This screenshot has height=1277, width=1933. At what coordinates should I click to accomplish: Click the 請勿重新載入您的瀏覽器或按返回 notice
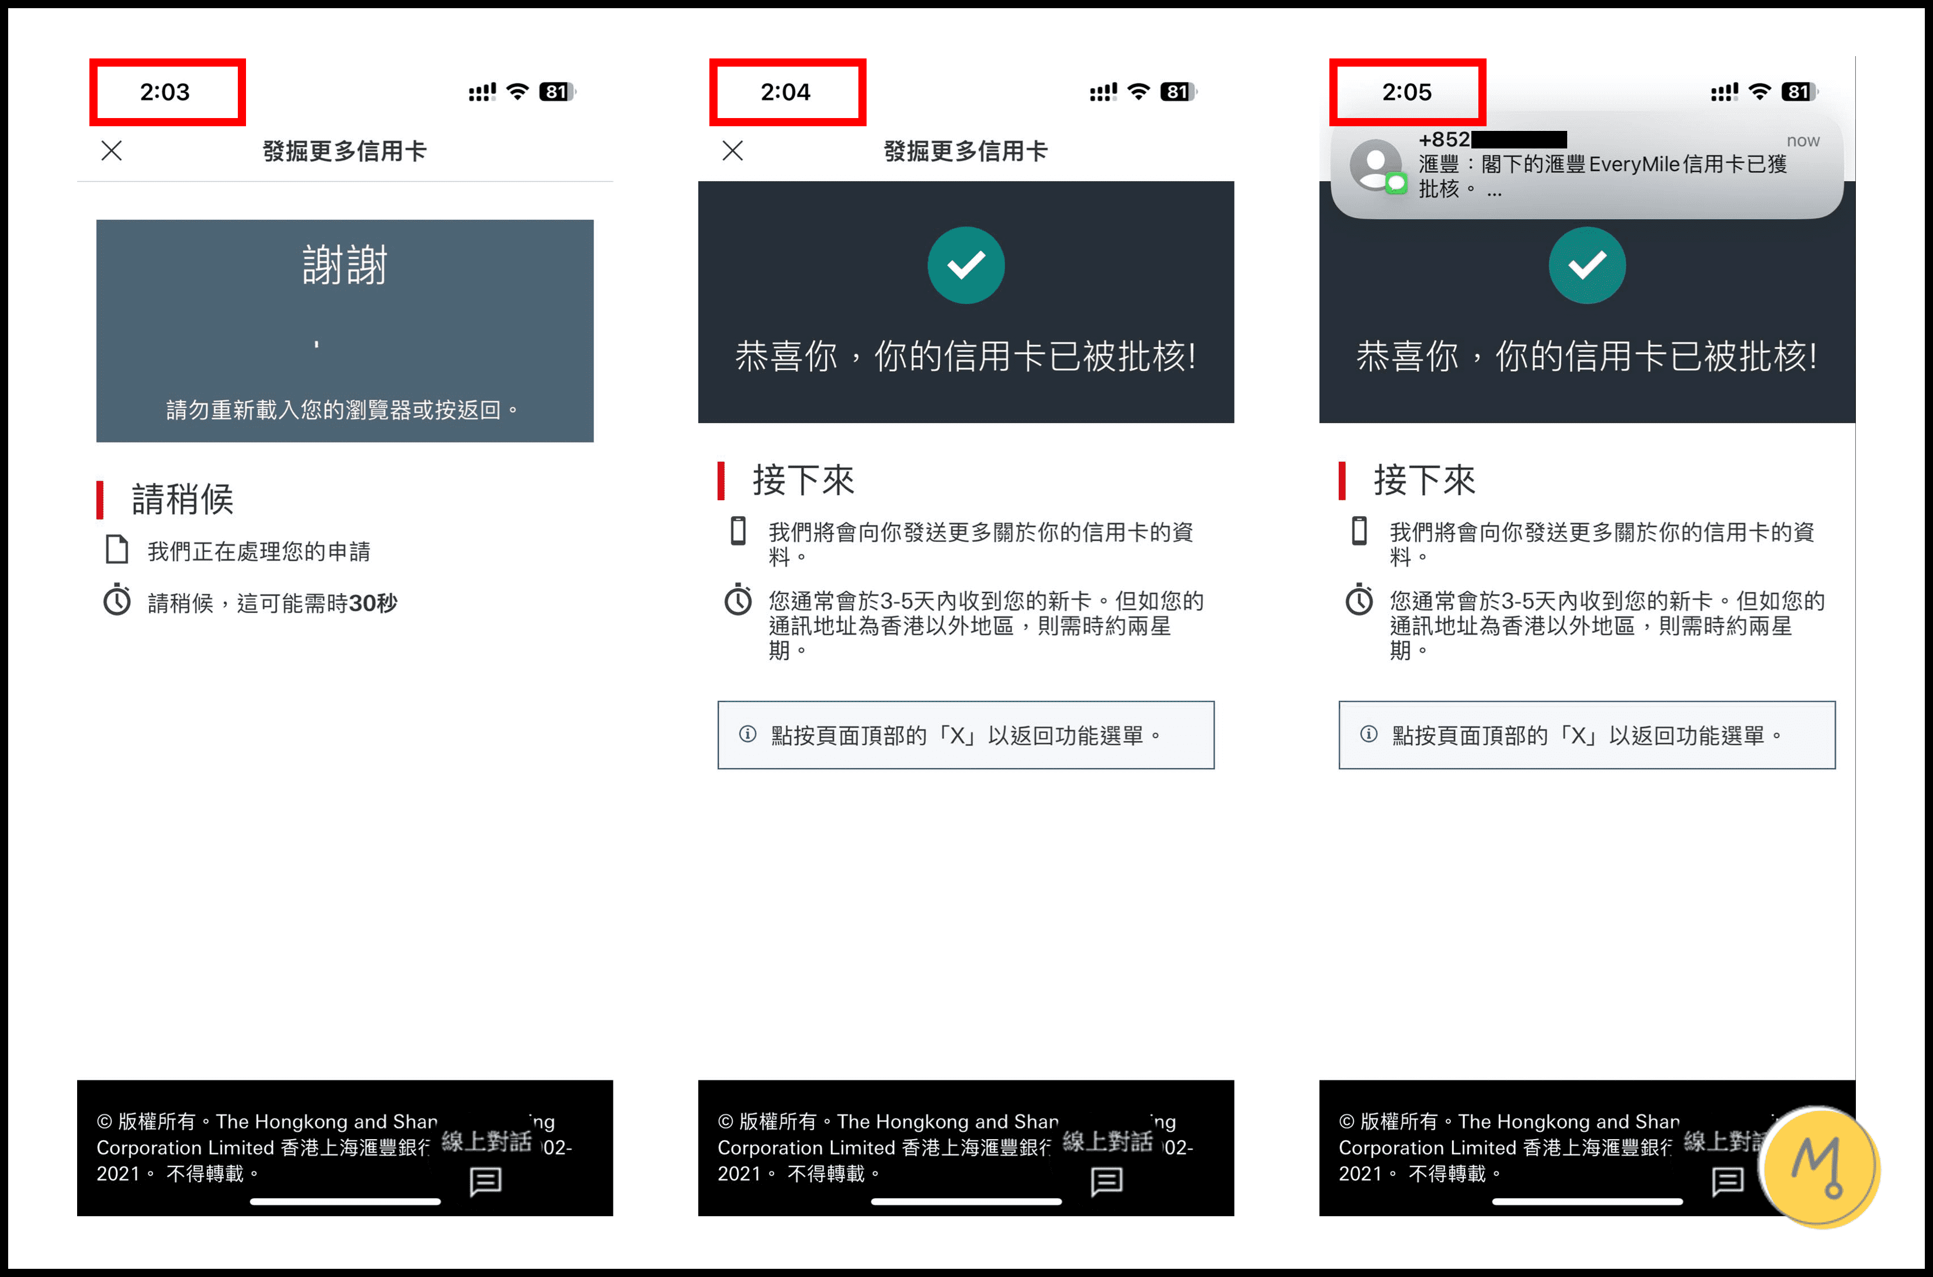(342, 410)
